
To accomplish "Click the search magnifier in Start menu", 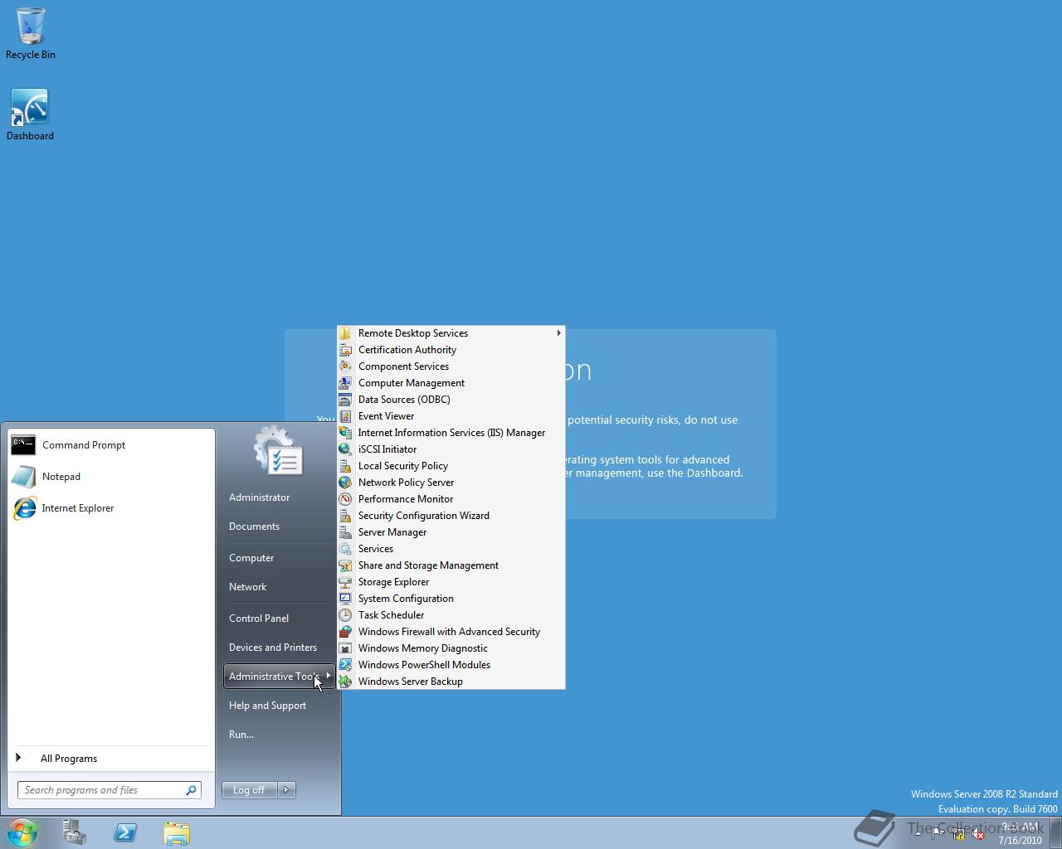I will tap(191, 790).
